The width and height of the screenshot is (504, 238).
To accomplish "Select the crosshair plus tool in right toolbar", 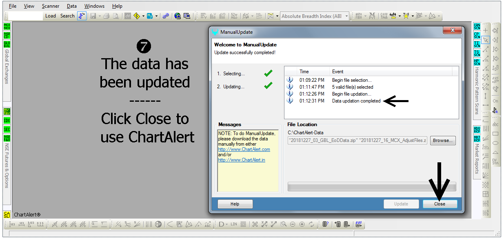I will point(486,30).
